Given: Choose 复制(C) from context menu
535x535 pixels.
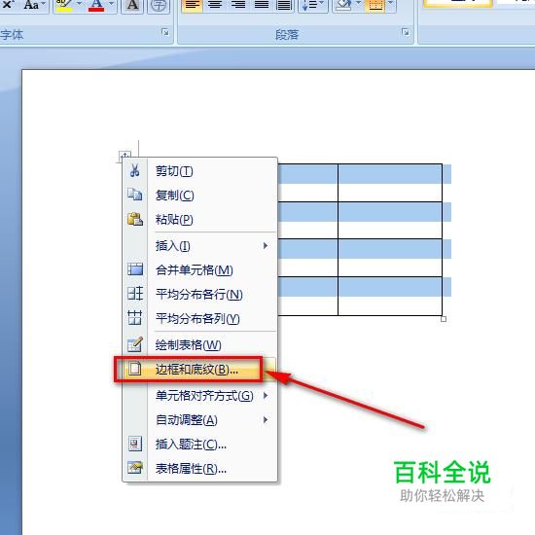Looking at the screenshot, I should [199, 196].
